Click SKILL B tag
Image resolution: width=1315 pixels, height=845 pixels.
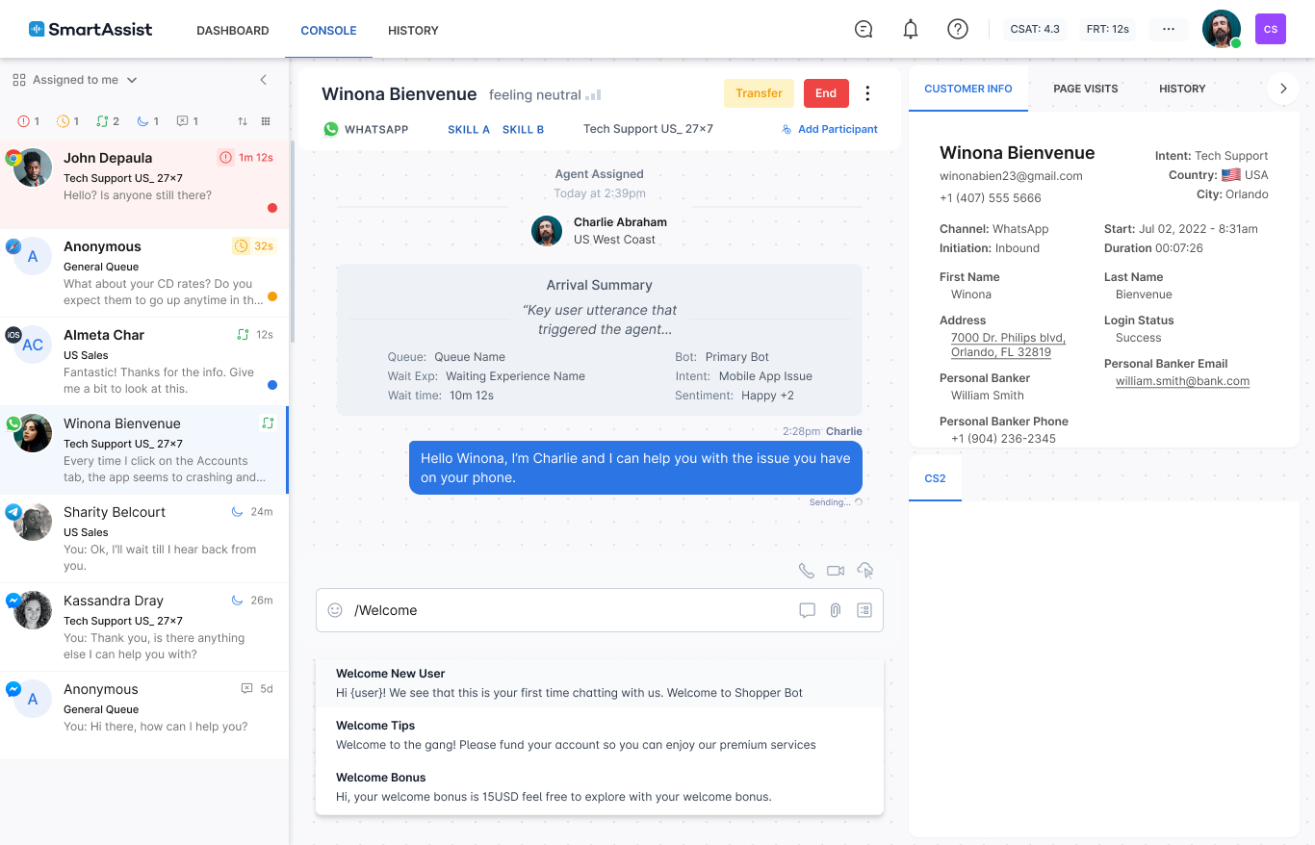click(x=523, y=129)
